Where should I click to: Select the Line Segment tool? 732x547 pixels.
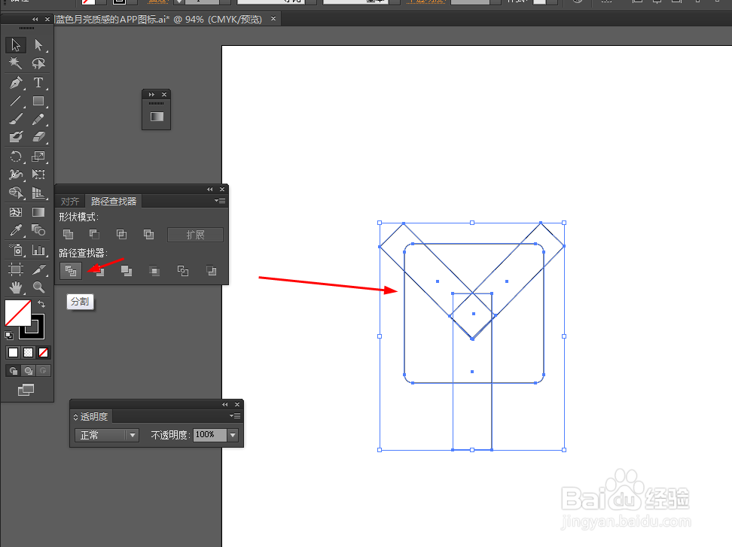[15, 101]
